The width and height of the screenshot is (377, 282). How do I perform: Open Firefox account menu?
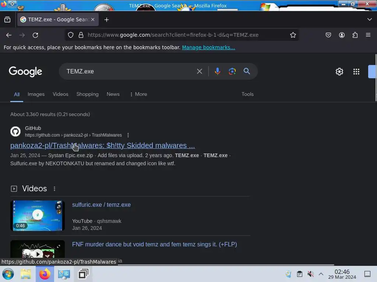(x=342, y=35)
